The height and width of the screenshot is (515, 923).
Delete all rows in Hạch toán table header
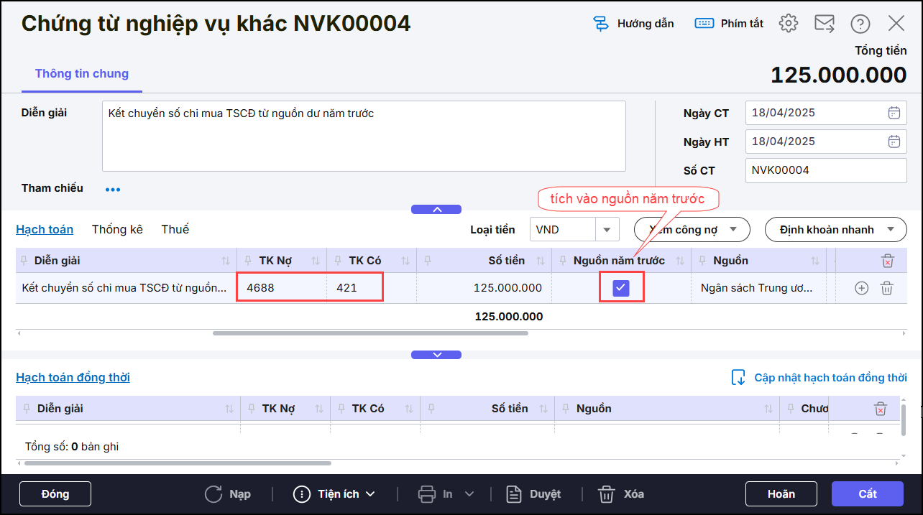pyautogui.click(x=888, y=261)
